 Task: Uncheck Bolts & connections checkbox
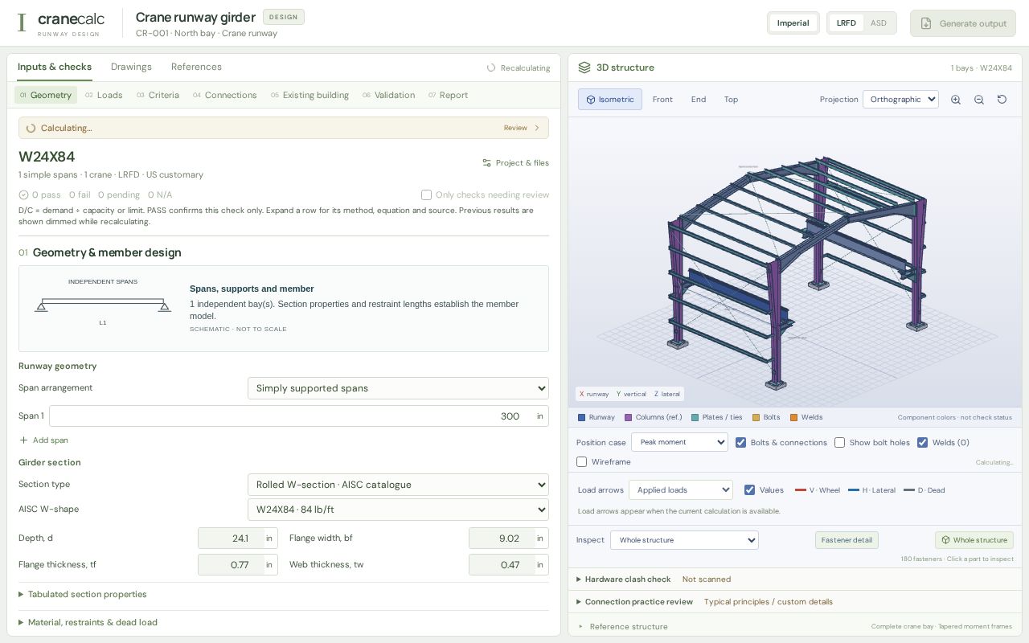pos(741,443)
